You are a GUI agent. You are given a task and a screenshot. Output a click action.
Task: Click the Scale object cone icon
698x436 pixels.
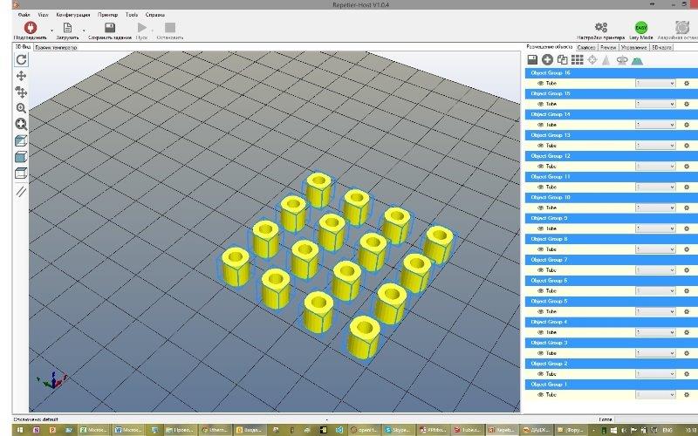(x=606, y=60)
